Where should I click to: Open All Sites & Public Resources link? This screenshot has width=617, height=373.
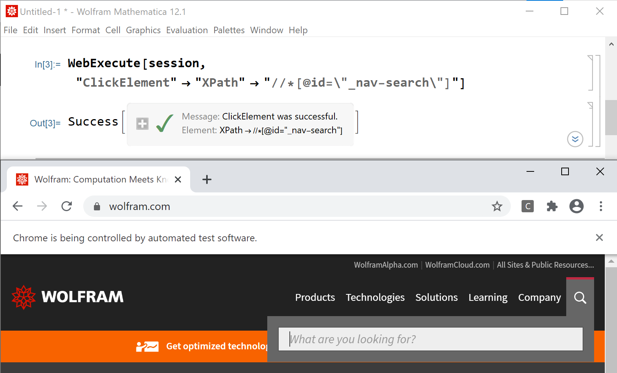point(545,265)
